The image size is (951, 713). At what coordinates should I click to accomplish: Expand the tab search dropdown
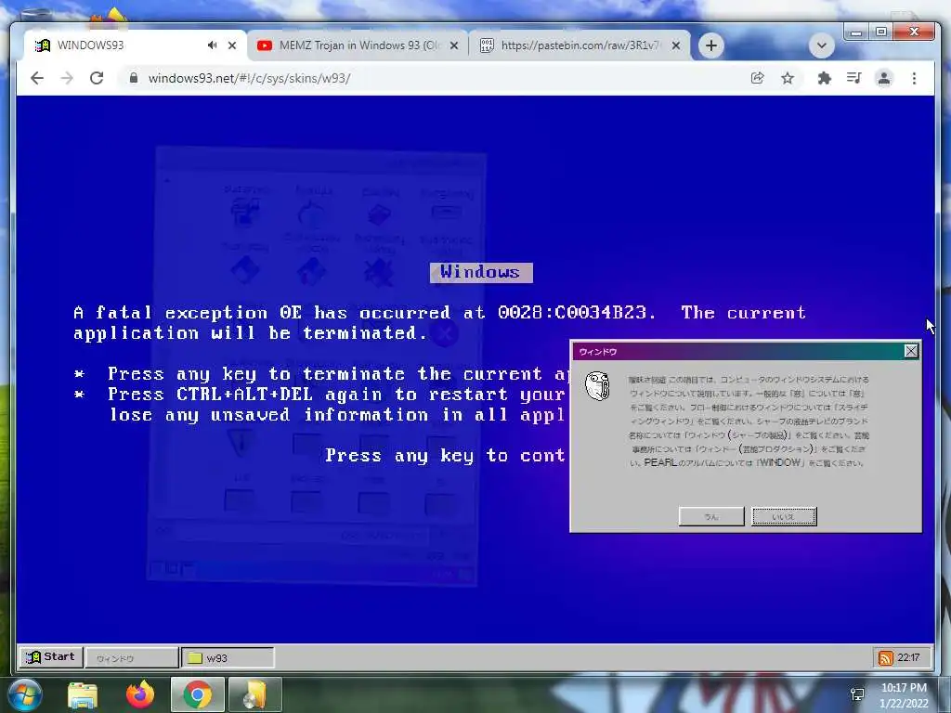(821, 45)
